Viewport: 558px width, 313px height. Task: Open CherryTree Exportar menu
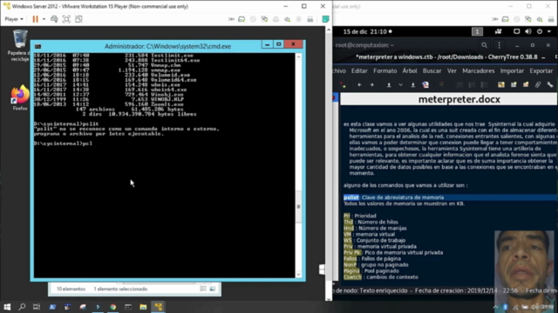[x=541, y=71]
